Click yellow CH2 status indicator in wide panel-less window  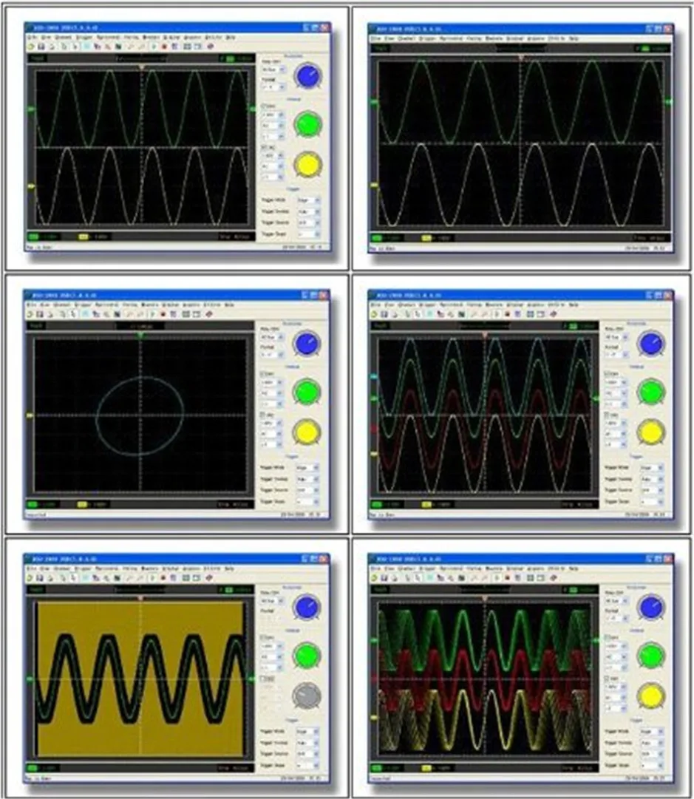click(x=426, y=238)
